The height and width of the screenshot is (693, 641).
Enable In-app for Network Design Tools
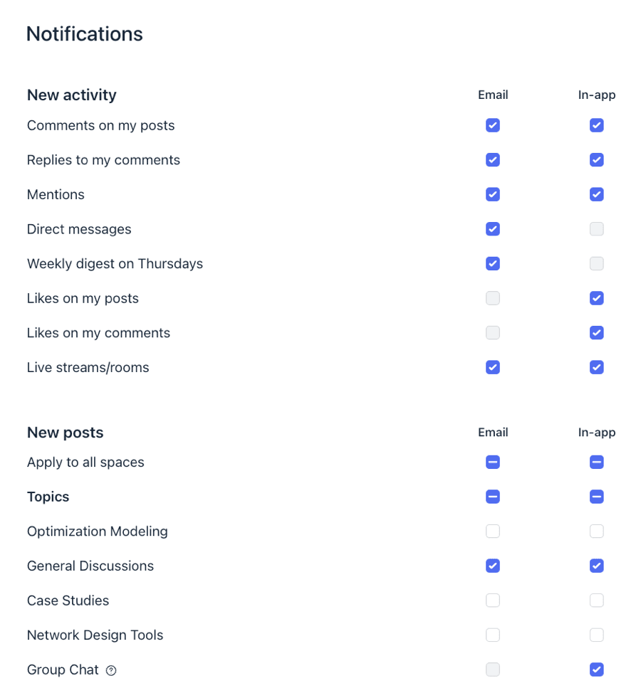[597, 635]
